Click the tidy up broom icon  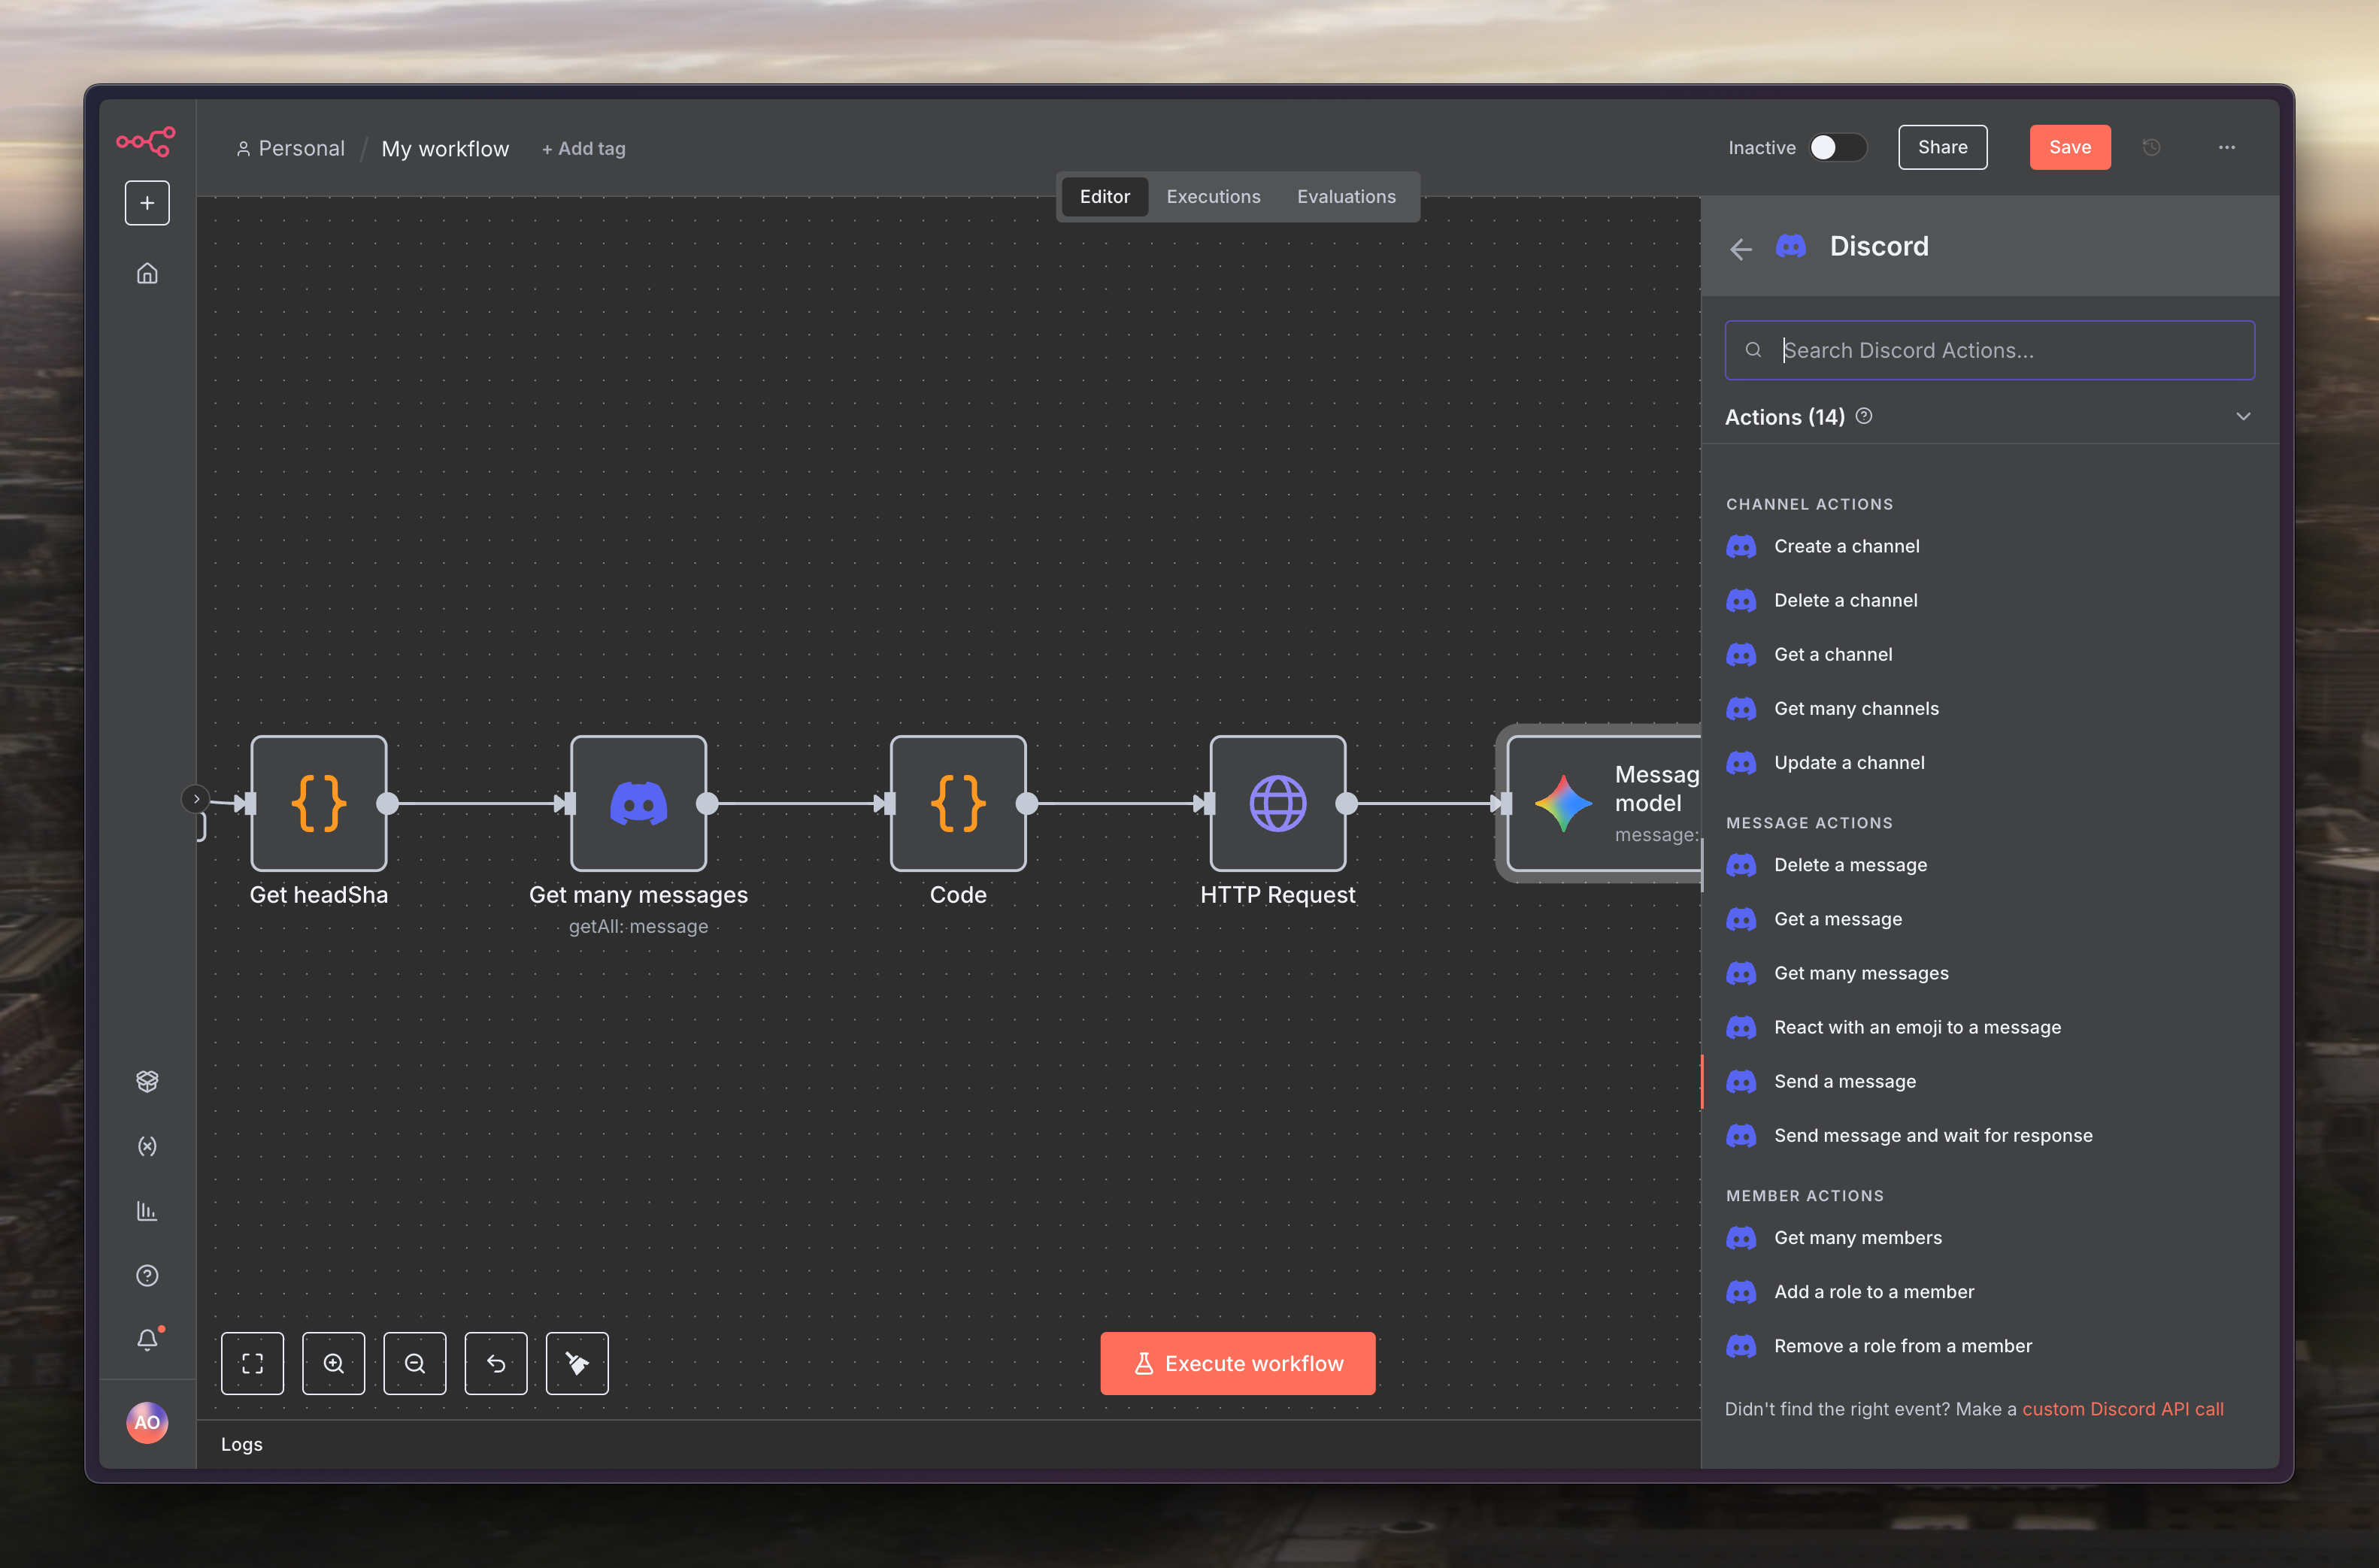[x=577, y=1363]
